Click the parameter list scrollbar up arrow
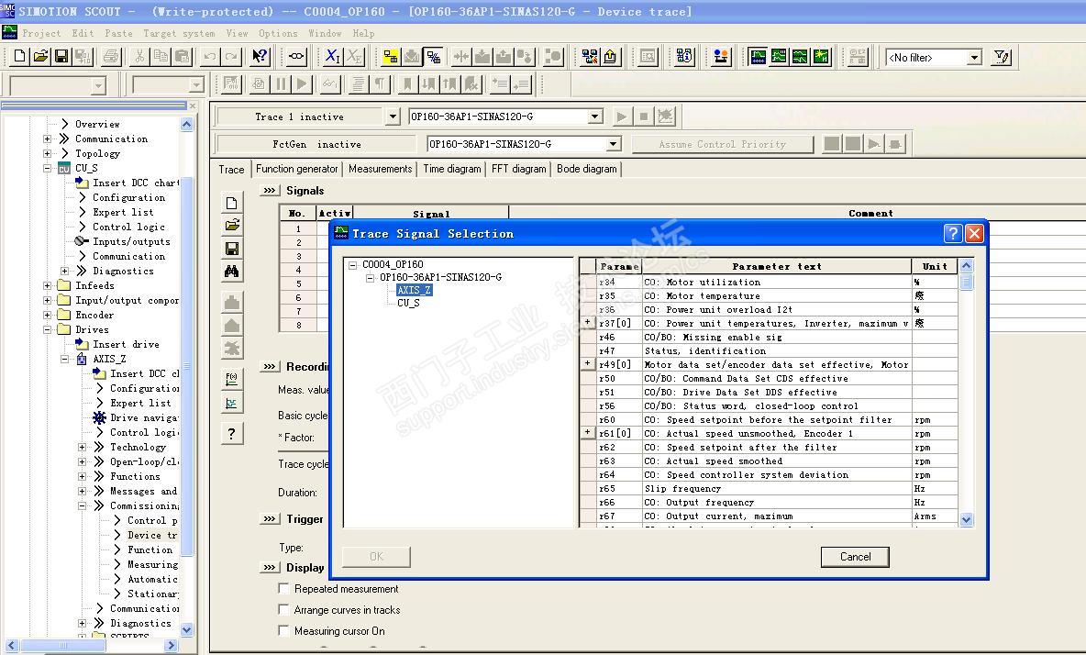The width and height of the screenshot is (1086, 655). click(966, 266)
